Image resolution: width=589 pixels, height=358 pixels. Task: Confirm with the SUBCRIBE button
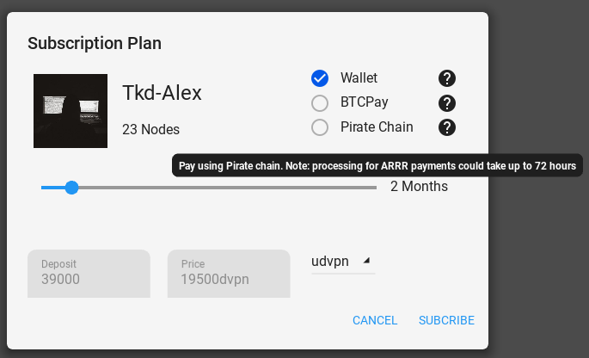coord(446,320)
